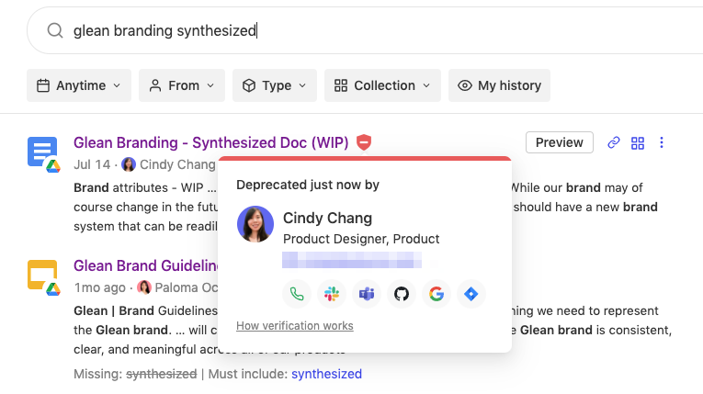The height and width of the screenshot is (394, 703).
Task: Click the Preview button
Action: tap(559, 142)
